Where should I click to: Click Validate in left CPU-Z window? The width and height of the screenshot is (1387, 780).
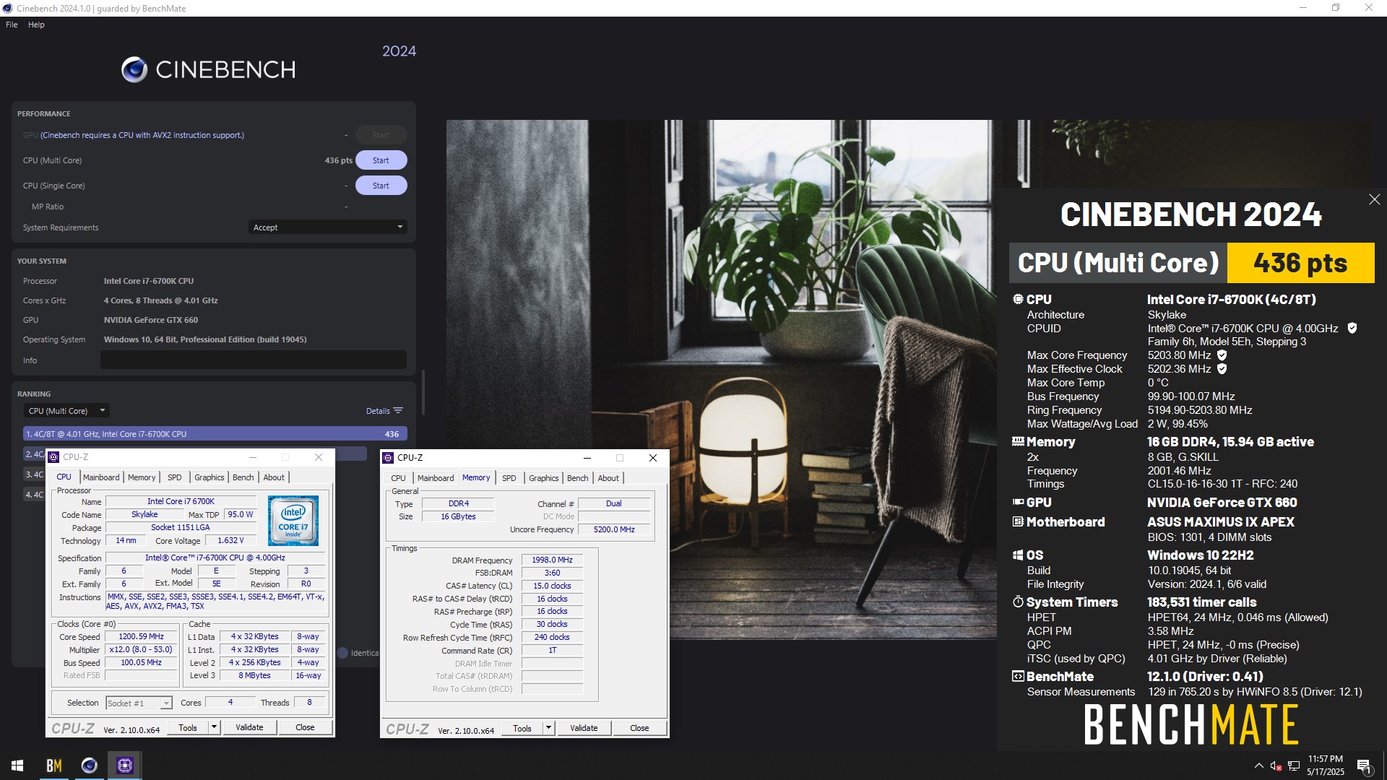point(249,727)
